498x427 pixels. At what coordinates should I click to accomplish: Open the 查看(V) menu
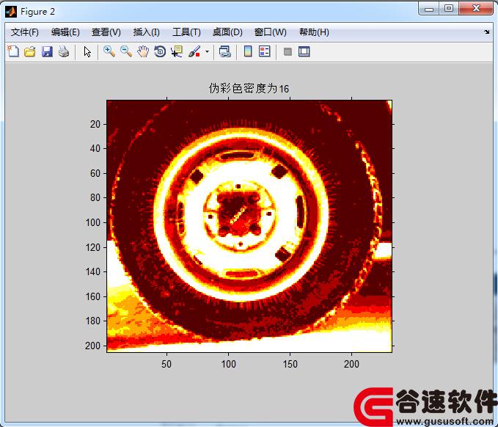pyautogui.click(x=106, y=32)
